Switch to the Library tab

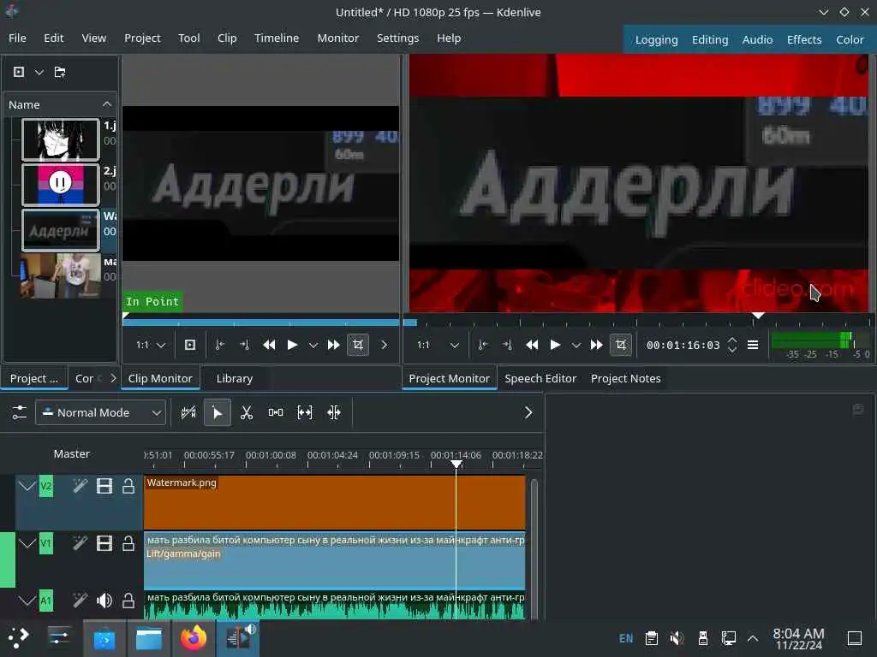(235, 378)
